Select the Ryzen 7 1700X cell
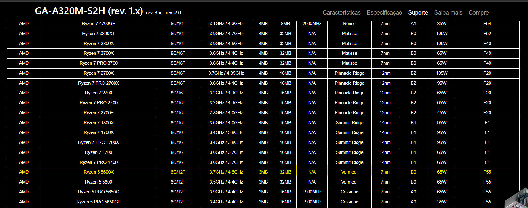528x208 pixels. coord(98,132)
